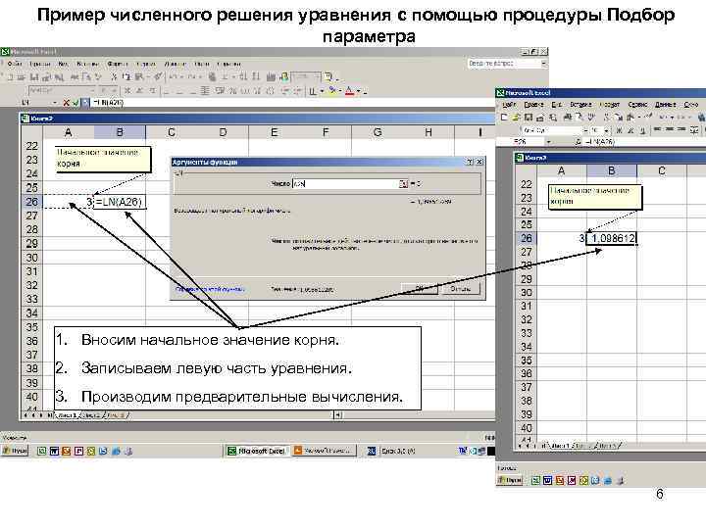Click the merge and center icon right Excel

click(x=694, y=130)
